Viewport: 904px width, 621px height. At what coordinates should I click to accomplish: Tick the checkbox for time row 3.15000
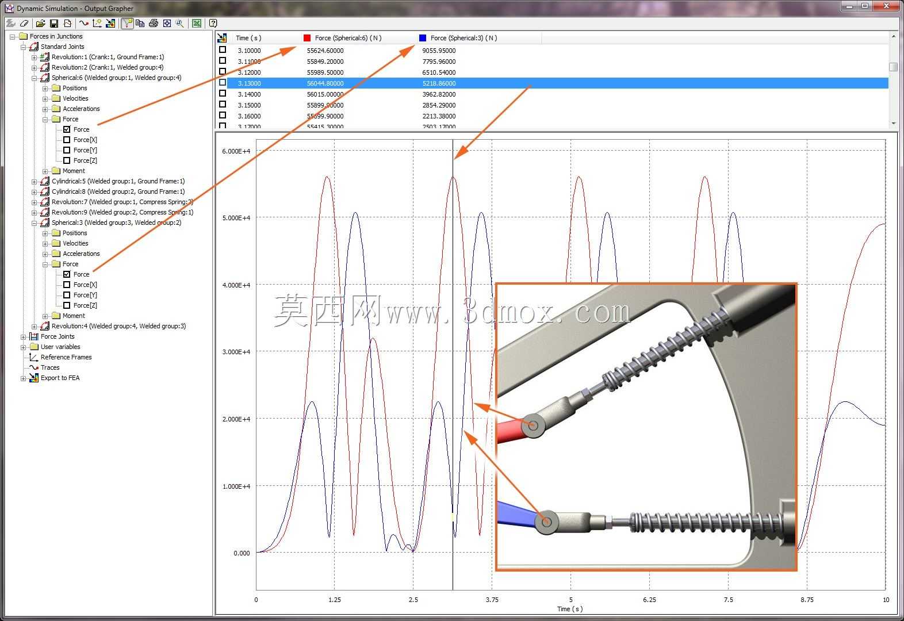(x=223, y=105)
